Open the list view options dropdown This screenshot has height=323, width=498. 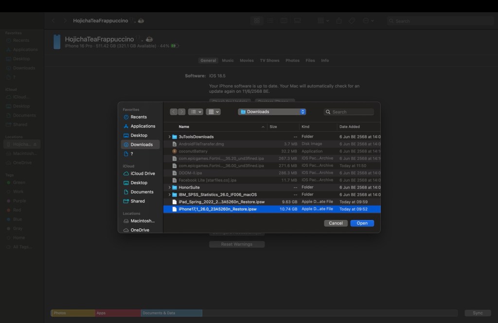coord(196,112)
